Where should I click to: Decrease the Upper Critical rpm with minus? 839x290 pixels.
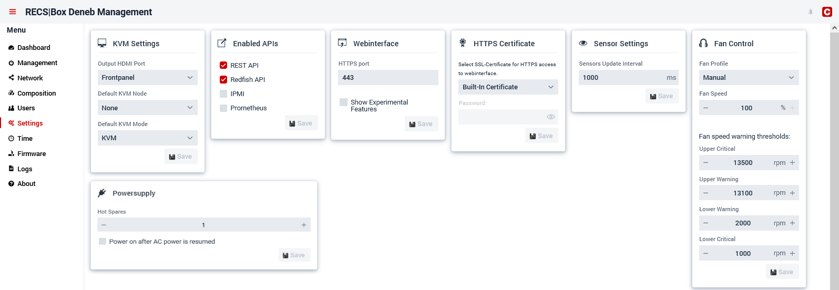coord(705,163)
